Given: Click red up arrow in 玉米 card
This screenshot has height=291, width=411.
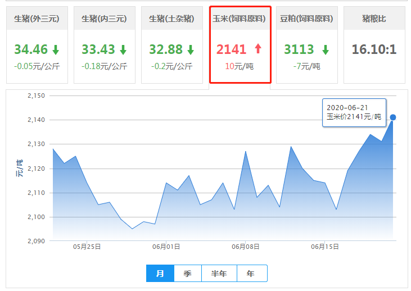Looking at the screenshot, I should [258, 49].
